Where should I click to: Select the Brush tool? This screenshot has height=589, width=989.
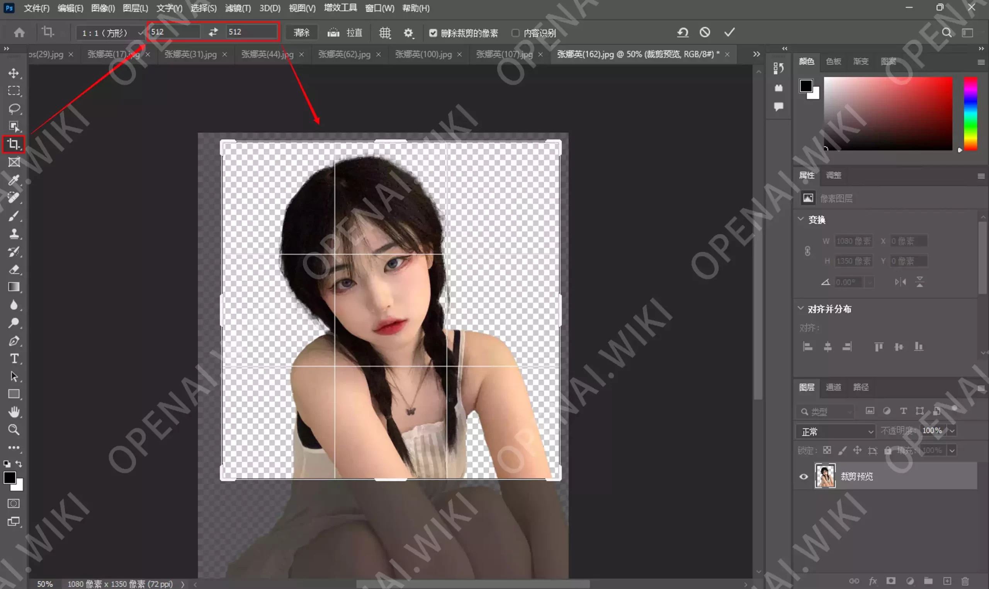(14, 216)
